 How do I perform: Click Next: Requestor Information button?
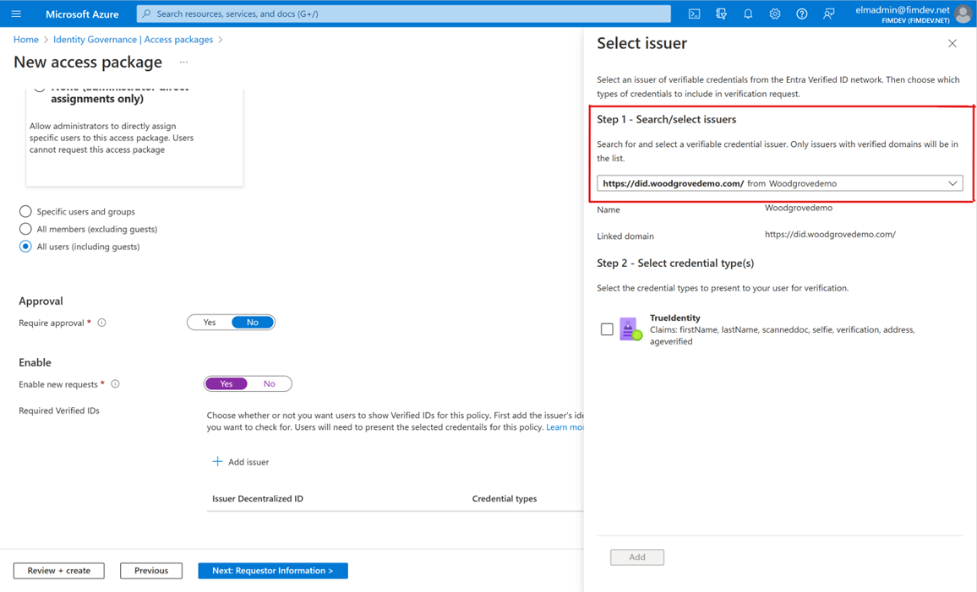point(272,571)
